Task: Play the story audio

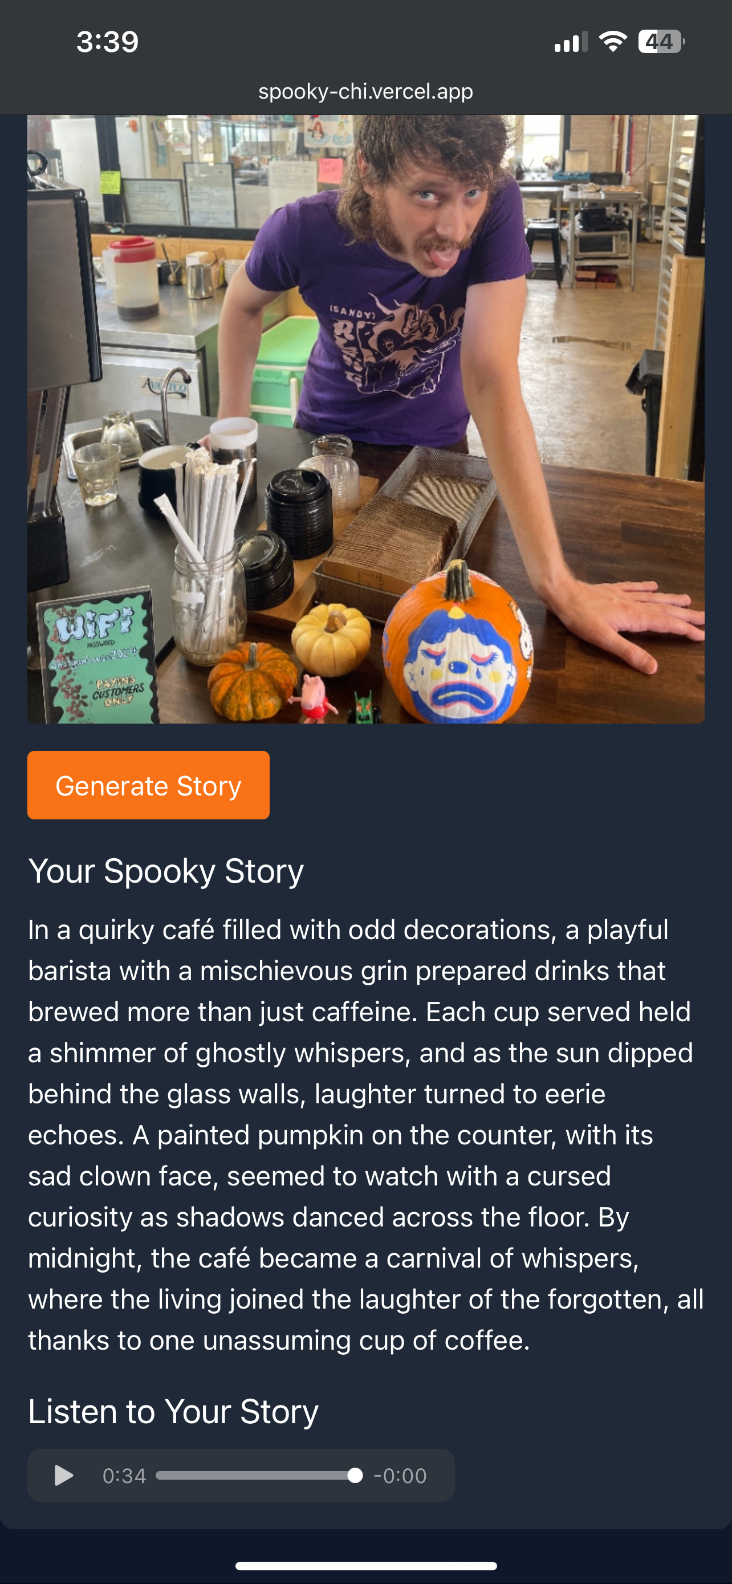Action: click(x=64, y=1475)
